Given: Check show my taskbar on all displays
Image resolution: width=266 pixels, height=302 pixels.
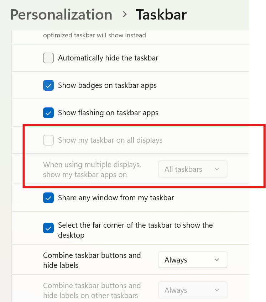Looking at the screenshot, I should 48,140.
